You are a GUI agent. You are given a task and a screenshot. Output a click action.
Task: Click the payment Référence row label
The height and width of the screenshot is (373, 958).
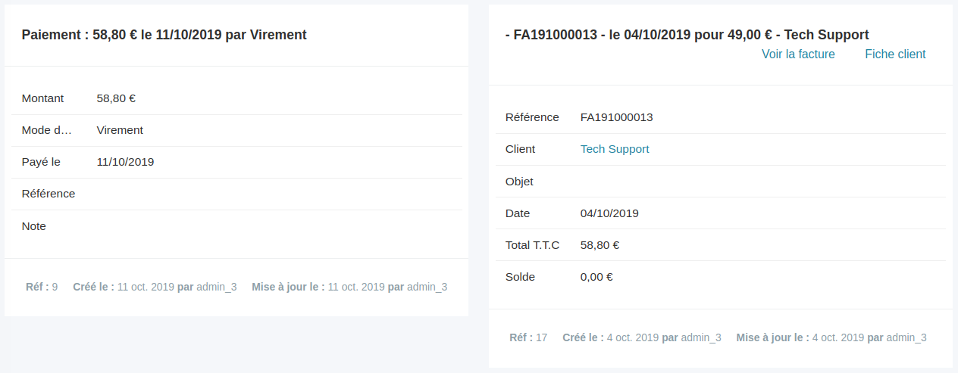click(49, 194)
